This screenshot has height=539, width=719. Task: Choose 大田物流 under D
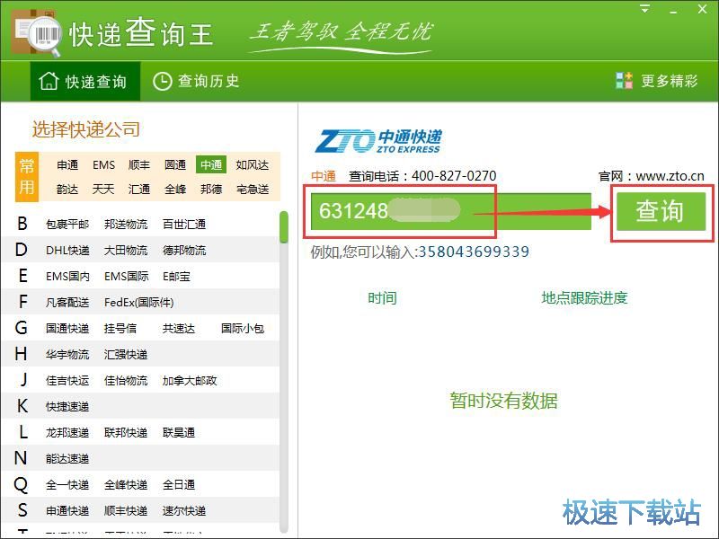[x=126, y=251]
